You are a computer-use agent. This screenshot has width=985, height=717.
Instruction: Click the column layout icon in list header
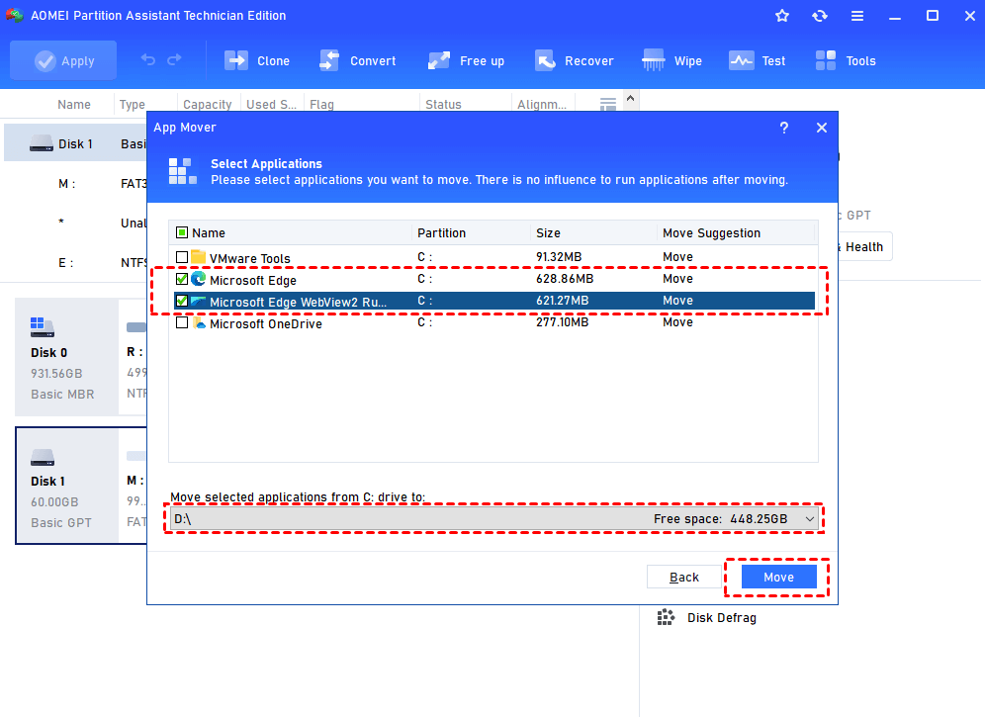click(608, 104)
